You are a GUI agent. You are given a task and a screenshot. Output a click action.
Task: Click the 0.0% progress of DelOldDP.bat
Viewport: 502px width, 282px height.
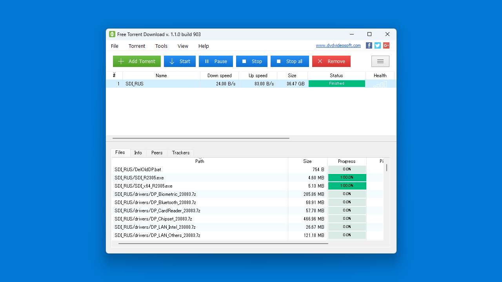(347, 169)
